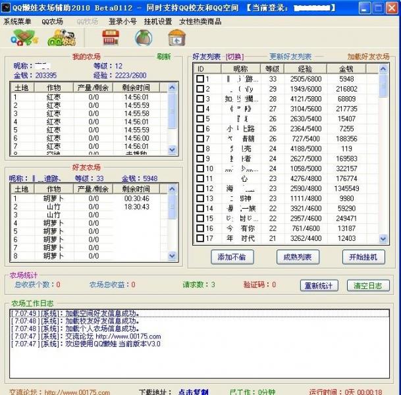Click friends list 金钱 column header
The height and width of the screenshot is (395, 401).
click(346, 68)
